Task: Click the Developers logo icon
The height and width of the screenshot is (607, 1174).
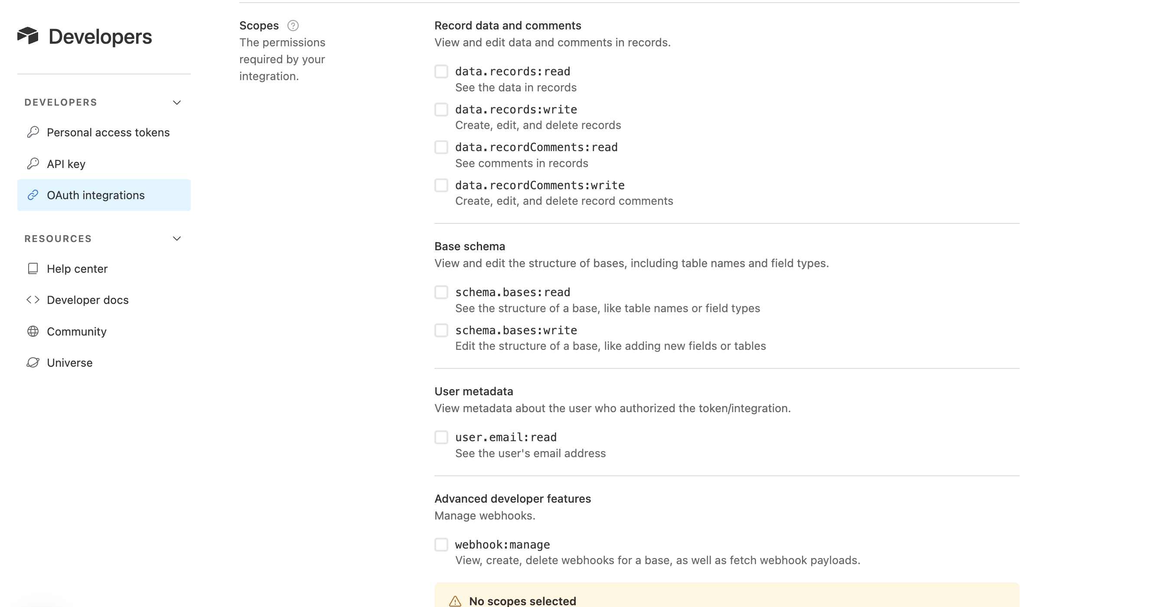Action: (x=29, y=36)
